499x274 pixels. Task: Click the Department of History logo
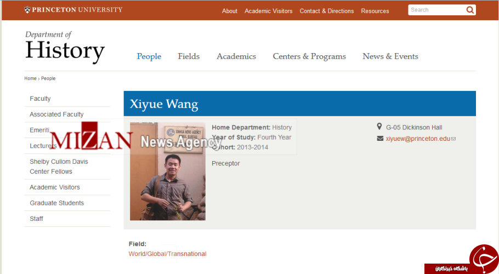point(65,47)
